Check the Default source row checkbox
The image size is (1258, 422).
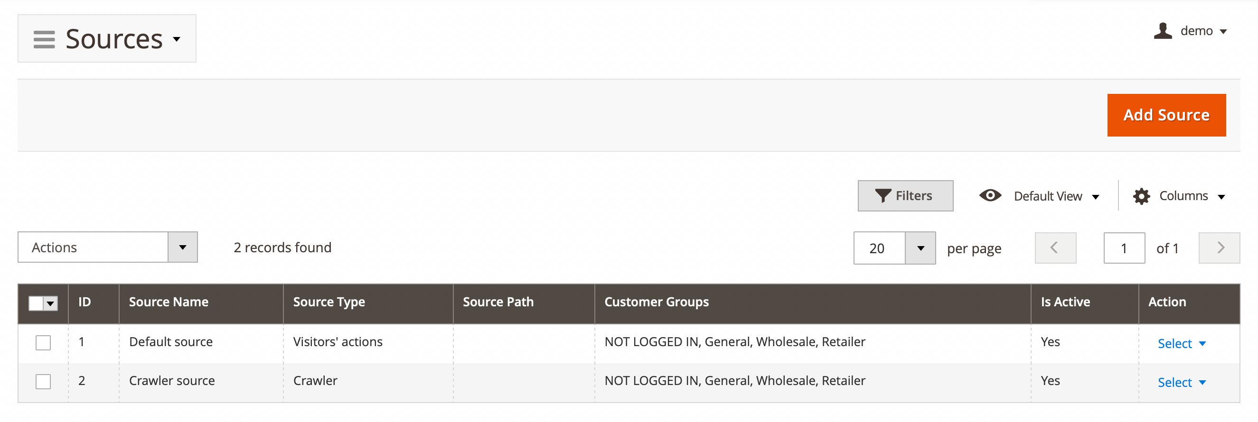tap(43, 342)
